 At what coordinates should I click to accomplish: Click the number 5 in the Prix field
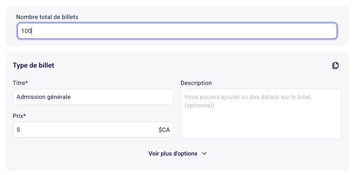[x=18, y=130]
